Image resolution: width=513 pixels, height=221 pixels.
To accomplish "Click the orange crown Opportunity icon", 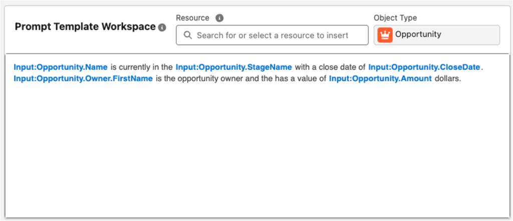I will pyautogui.click(x=385, y=35).
